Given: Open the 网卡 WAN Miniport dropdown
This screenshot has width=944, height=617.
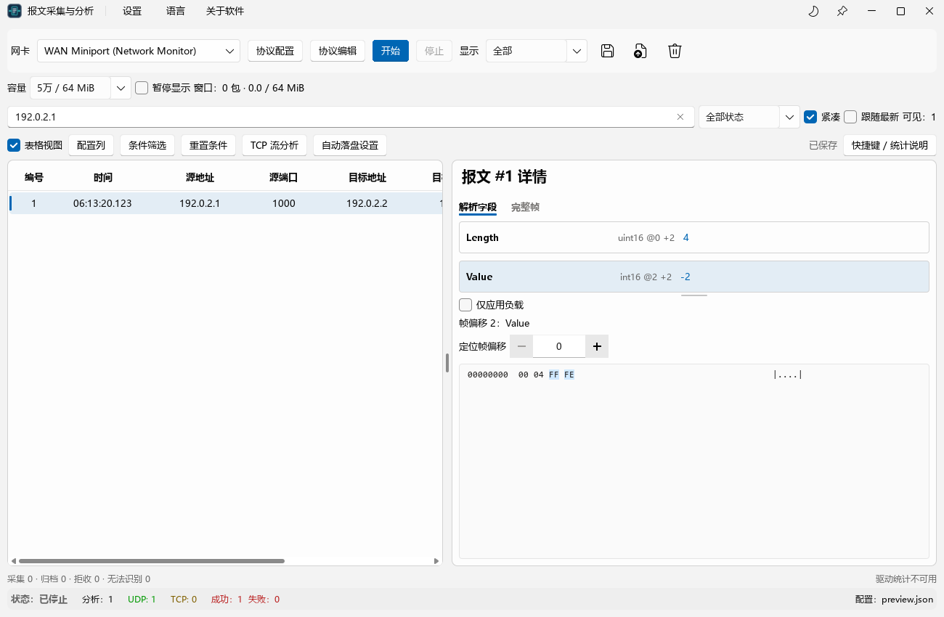Looking at the screenshot, I should coord(139,51).
